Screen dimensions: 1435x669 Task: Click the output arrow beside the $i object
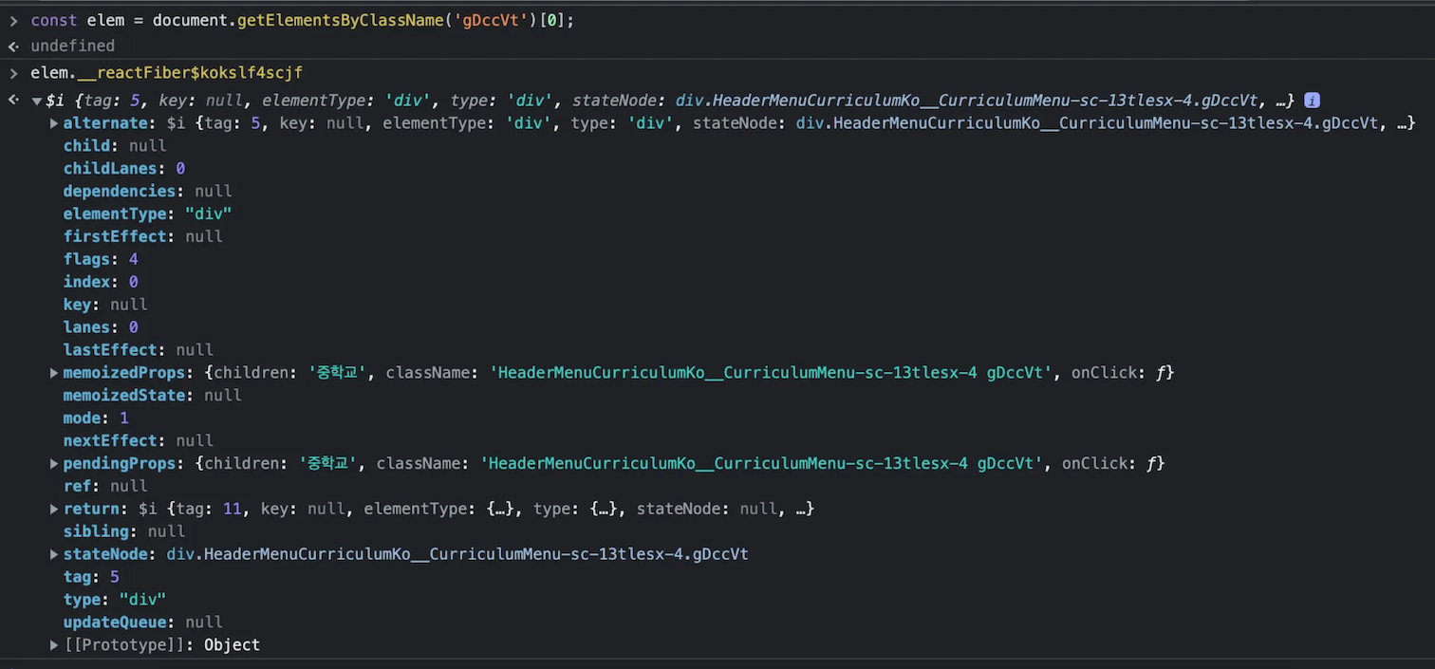(x=13, y=101)
